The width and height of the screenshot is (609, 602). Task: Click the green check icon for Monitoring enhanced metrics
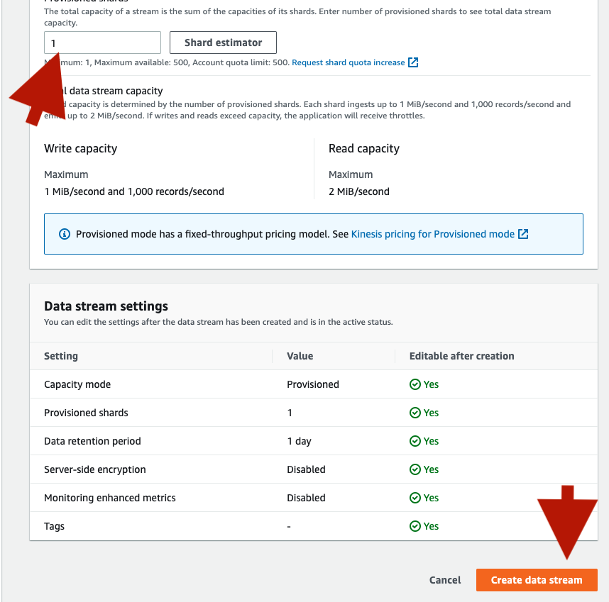[x=415, y=498]
